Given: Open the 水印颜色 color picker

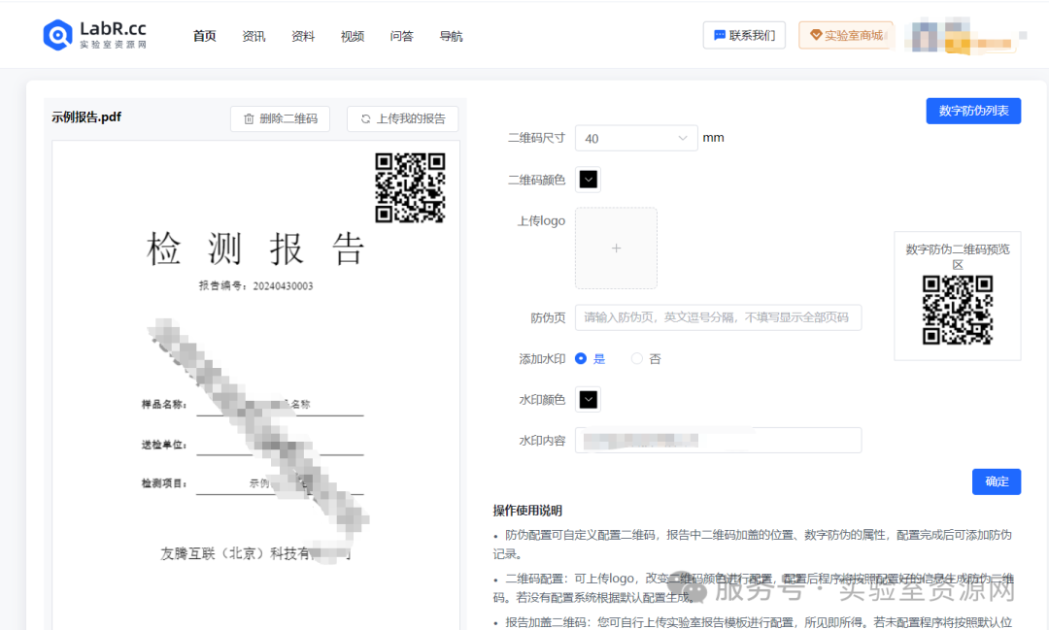Looking at the screenshot, I should coord(588,399).
